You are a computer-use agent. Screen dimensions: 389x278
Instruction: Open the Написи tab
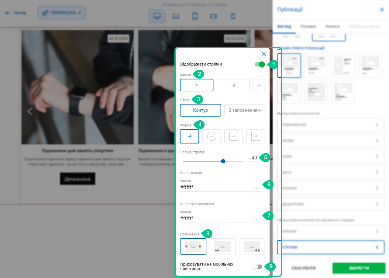332,26
